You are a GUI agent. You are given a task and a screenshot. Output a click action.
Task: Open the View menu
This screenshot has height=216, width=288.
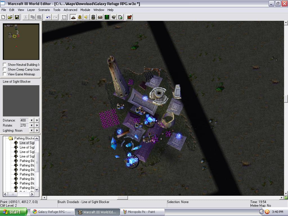[21, 10]
